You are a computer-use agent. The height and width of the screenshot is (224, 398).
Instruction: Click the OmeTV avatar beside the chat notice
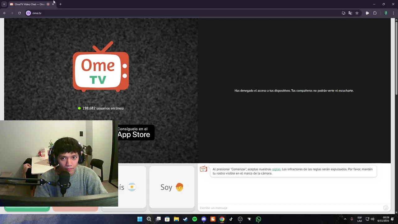203,169
